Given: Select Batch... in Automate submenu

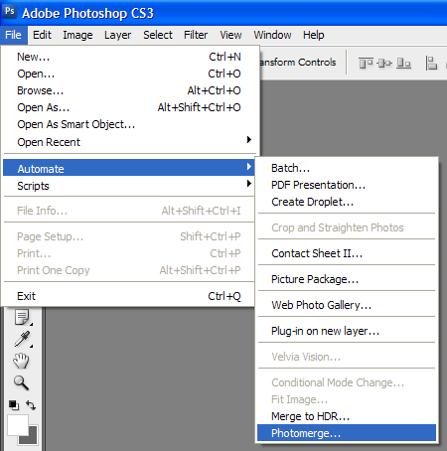Looking at the screenshot, I should point(347,168).
